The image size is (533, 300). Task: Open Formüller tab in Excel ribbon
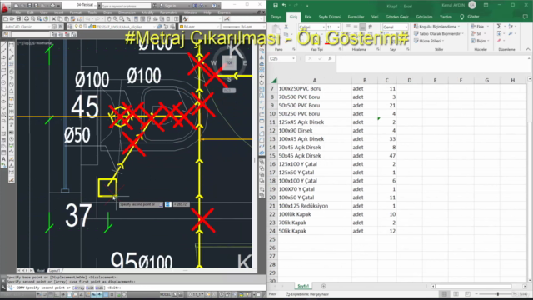pos(356,17)
